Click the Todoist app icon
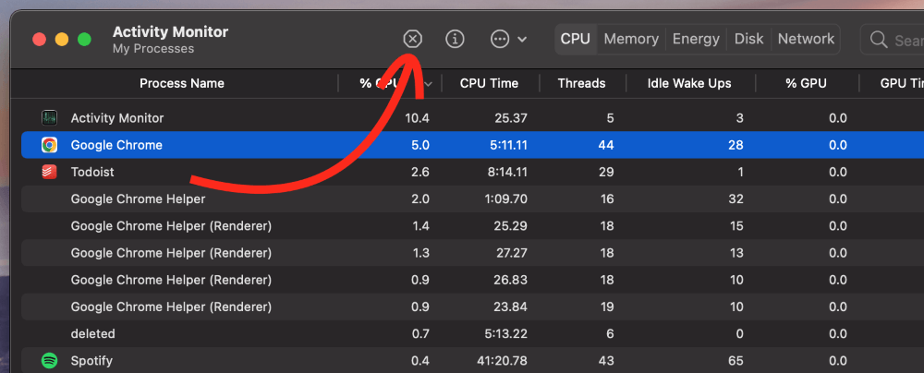Viewport: 924px width, 373px height. coord(50,172)
